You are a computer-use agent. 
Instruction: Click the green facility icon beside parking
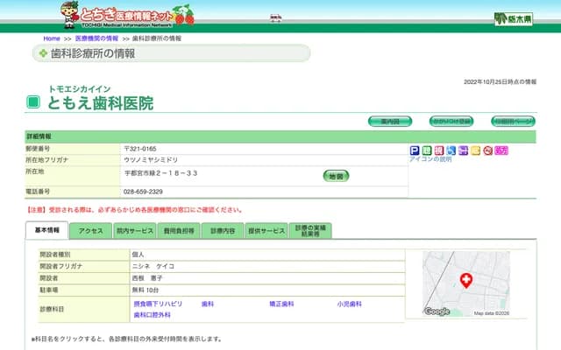[x=427, y=150]
